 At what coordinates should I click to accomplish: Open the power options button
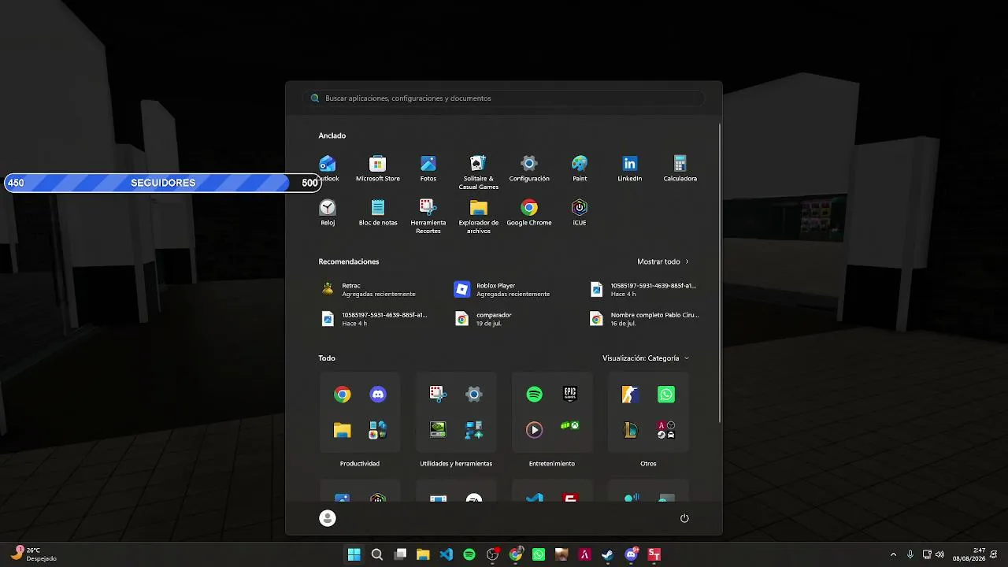pyautogui.click(x=684, y=518)
